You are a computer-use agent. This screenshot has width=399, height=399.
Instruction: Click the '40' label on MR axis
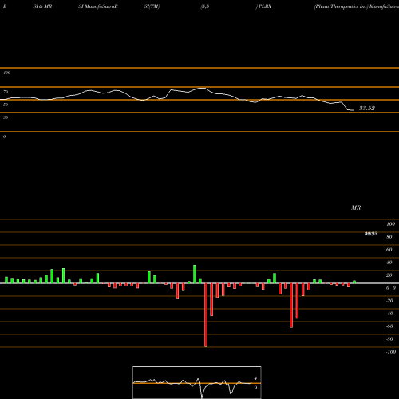click(389, 263)
